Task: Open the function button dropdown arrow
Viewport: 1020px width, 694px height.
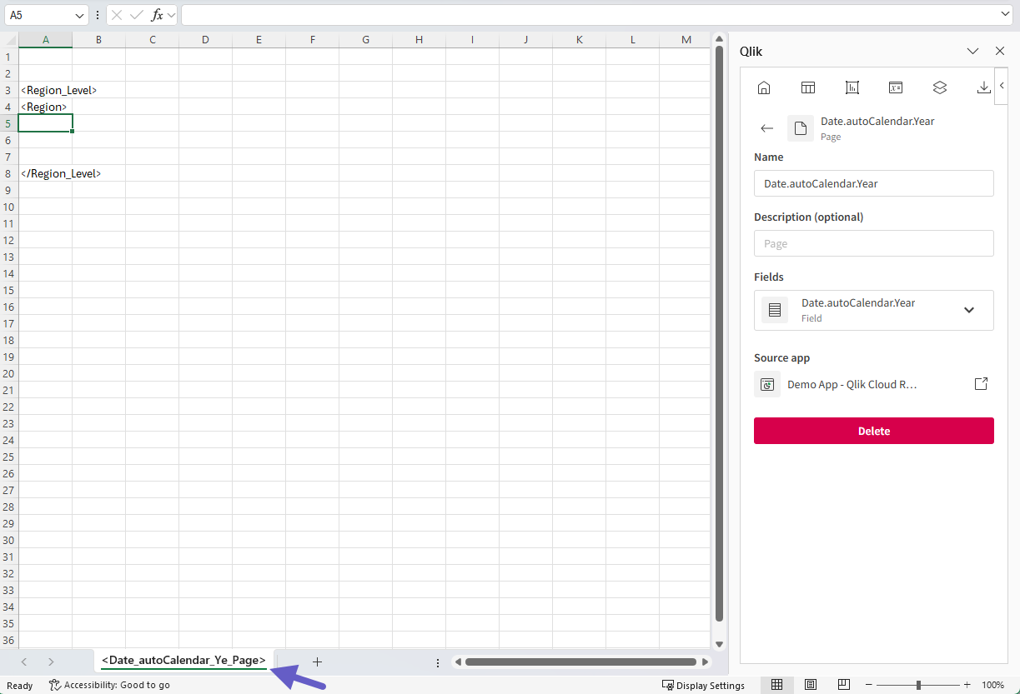Action: pos(171,15)
